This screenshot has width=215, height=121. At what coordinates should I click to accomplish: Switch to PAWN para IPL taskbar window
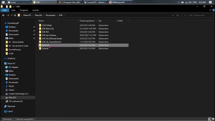(x=120, y=2)
